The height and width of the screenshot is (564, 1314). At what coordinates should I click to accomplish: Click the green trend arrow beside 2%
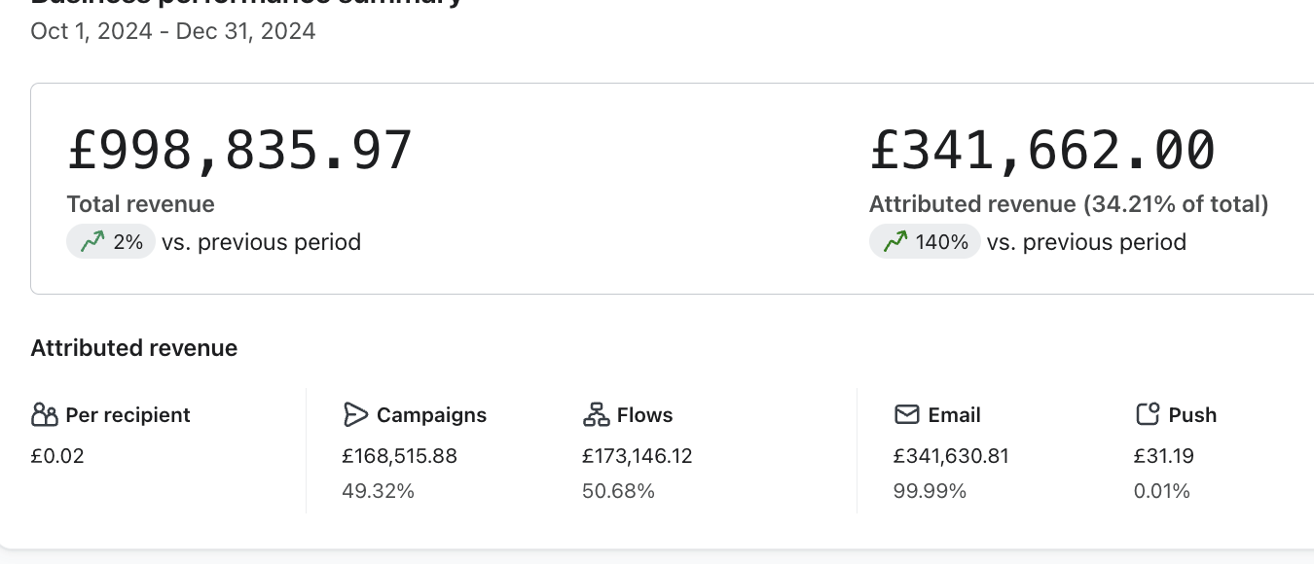pyautogui.click(x=93, y=242)
